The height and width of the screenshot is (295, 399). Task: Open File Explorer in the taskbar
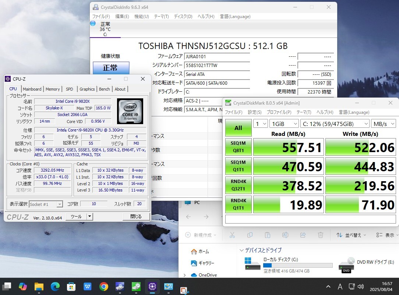point(39,287)
